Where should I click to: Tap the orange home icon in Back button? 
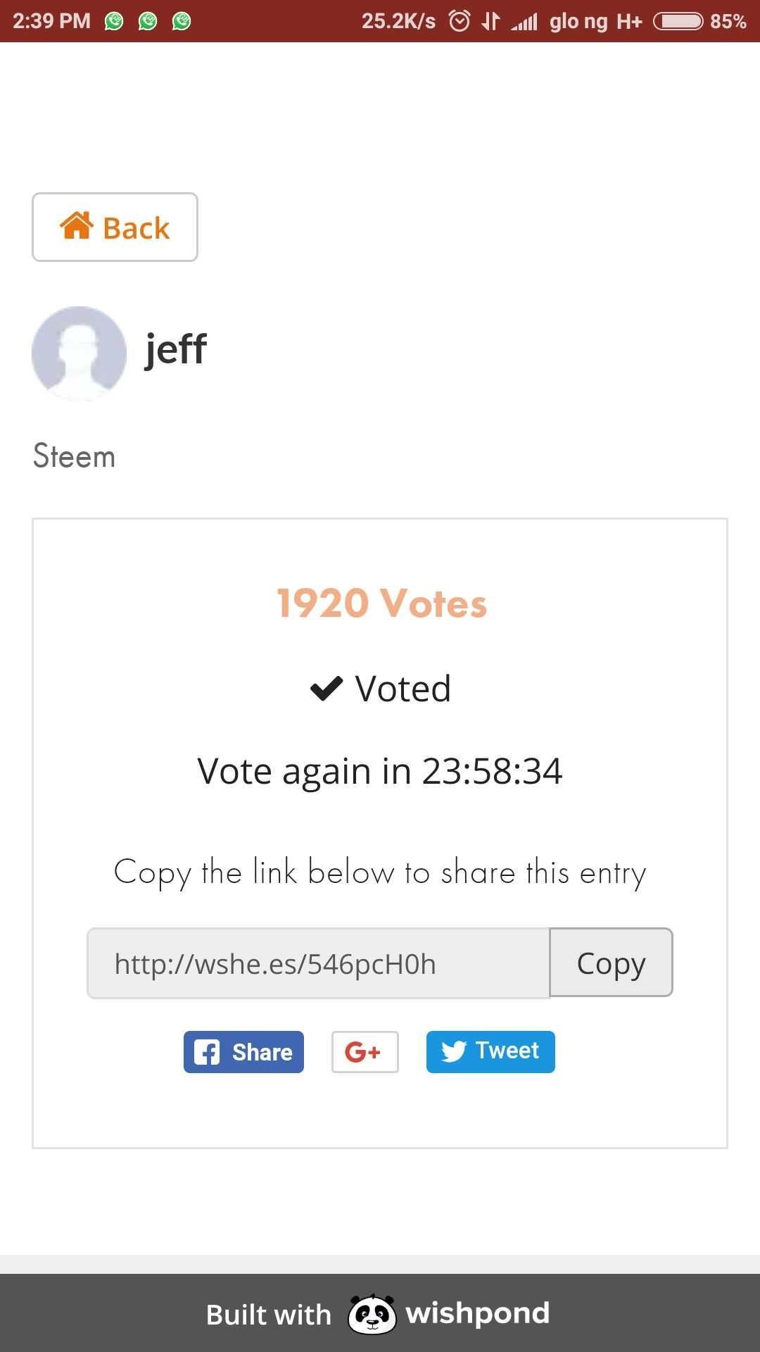[76, 226]
